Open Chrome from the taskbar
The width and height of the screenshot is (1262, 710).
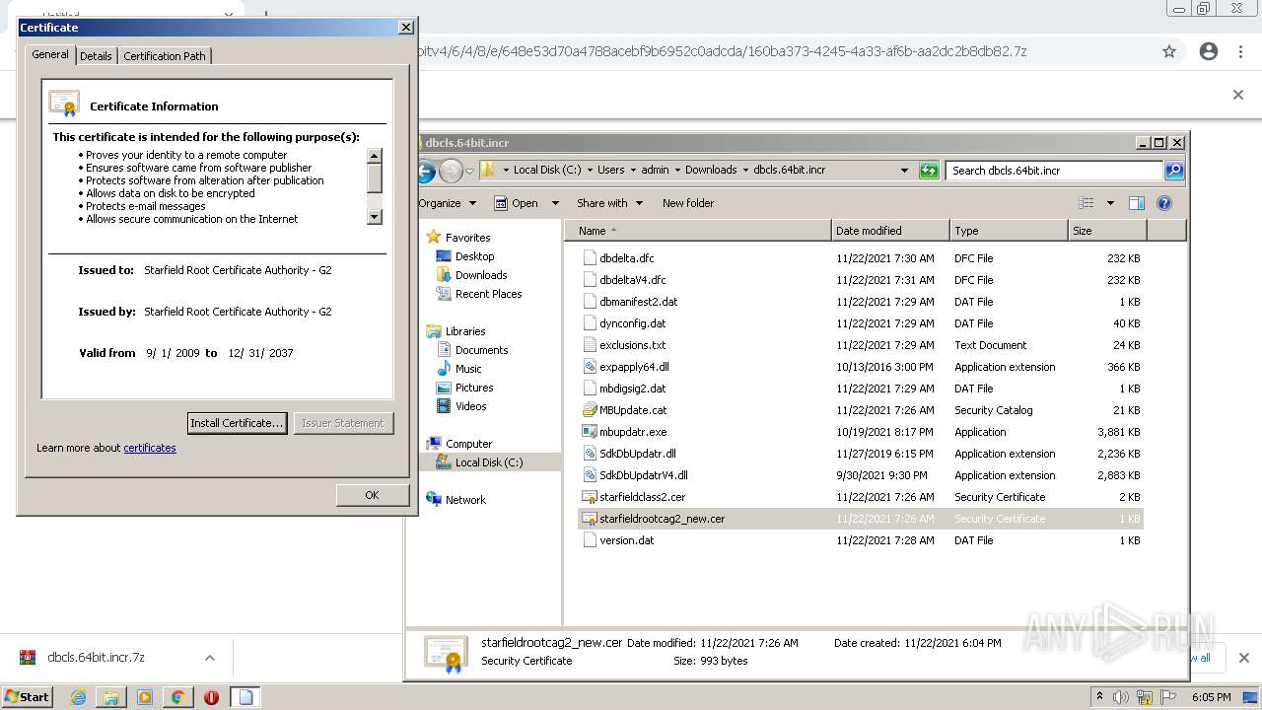click(177, 697)
